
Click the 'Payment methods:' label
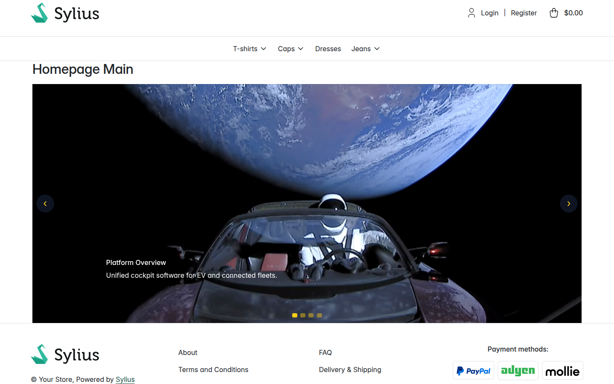point(518,349)
